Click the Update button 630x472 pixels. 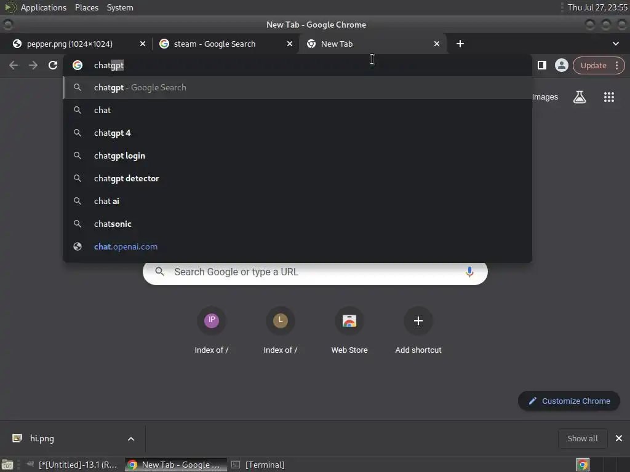(593, 65)
